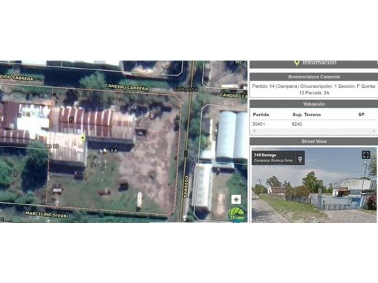Click the Sup. Terreno column header
The height and width of the screenshot is (283, 378).
[307, 115]
